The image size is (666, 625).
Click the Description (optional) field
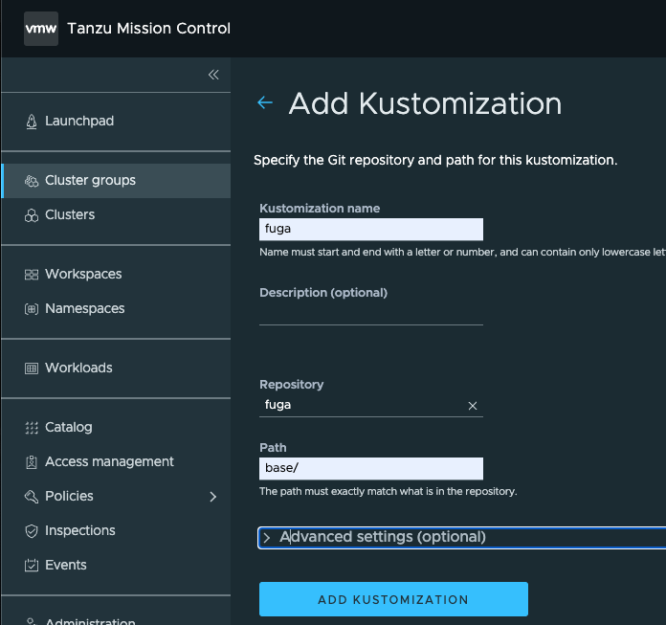[x=371, y=314]
